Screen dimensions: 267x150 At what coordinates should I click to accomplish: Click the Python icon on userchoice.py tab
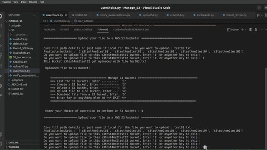pyautogui.click(x=43, y=15)
